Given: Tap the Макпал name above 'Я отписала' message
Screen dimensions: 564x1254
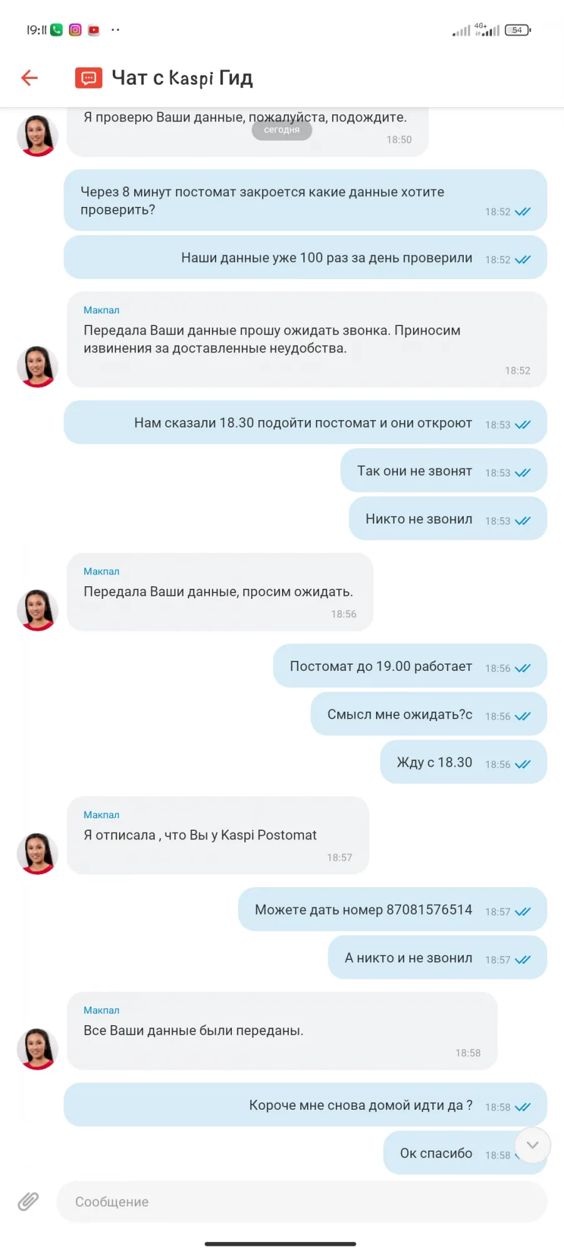Looking at the screenshot, I should tap(102, 814).
